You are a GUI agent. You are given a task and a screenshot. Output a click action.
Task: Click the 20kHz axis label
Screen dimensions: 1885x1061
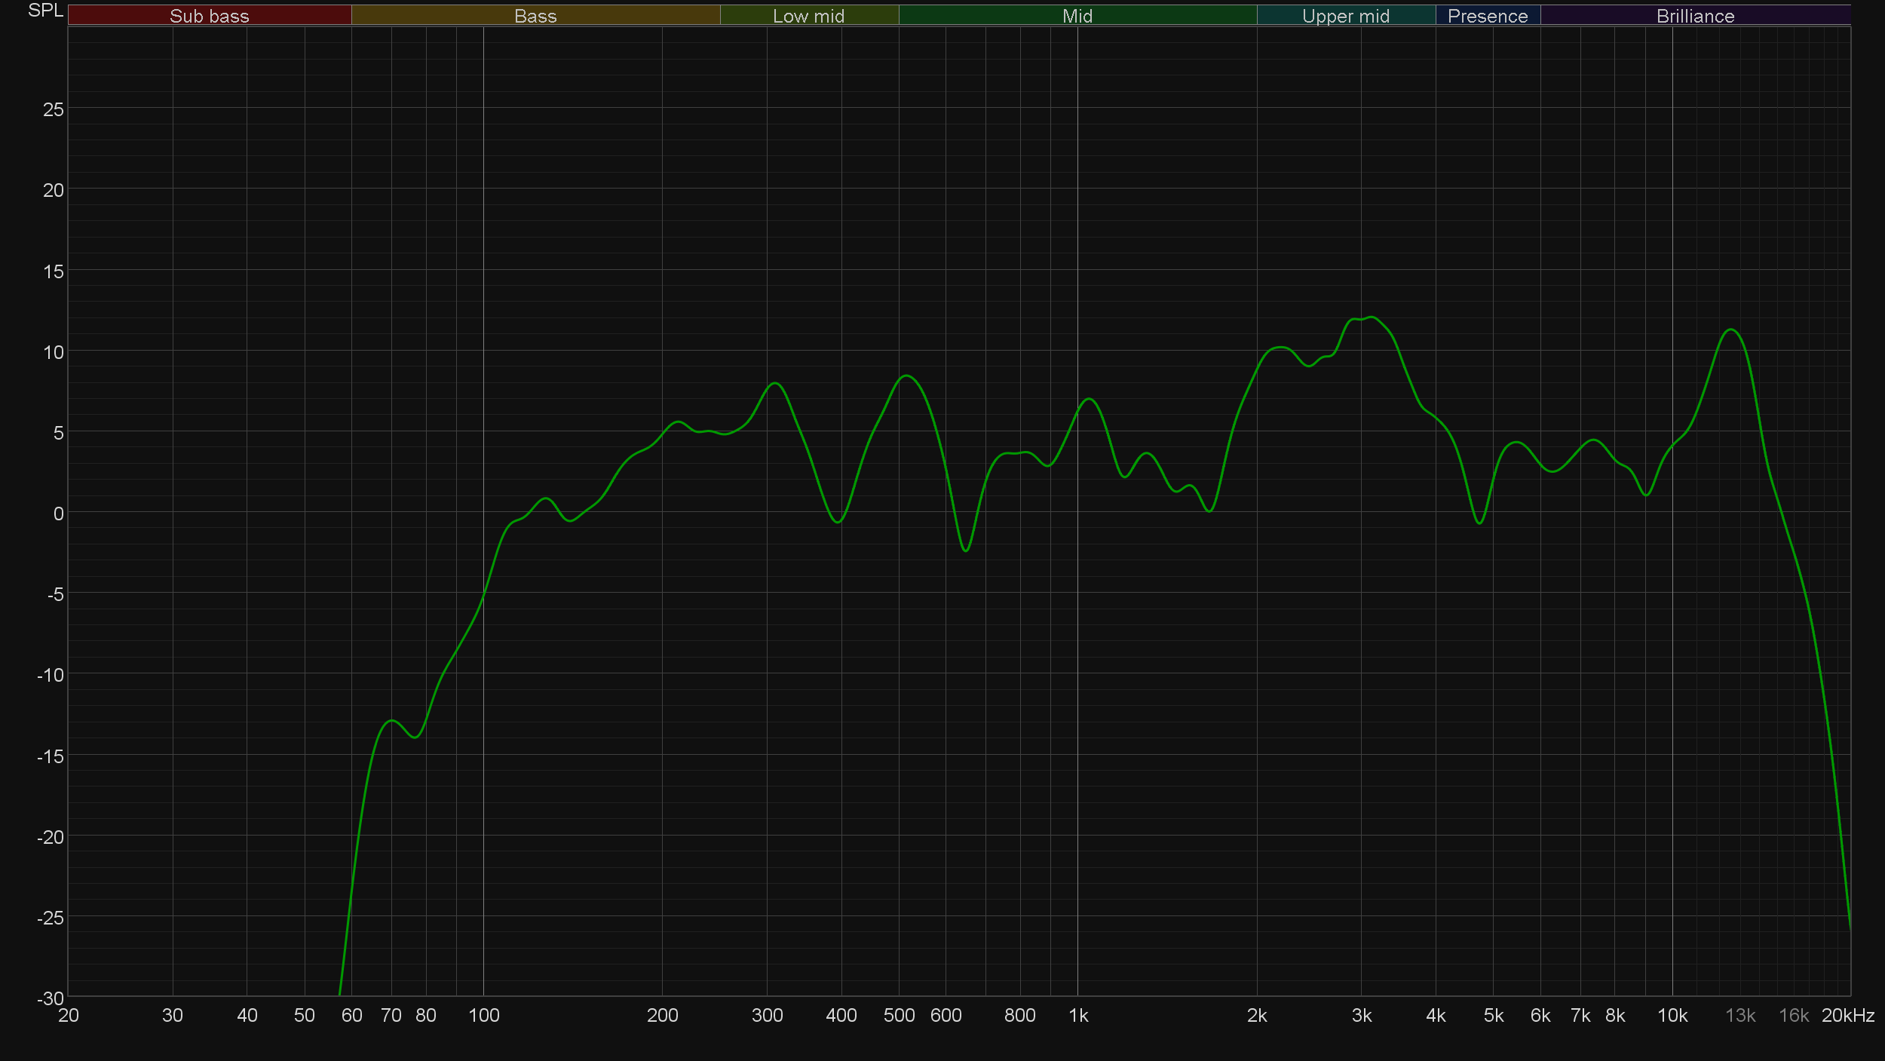[x=1847, y=1016]
